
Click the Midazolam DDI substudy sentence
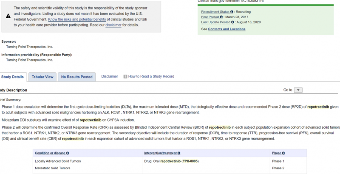tap(68, 120)
